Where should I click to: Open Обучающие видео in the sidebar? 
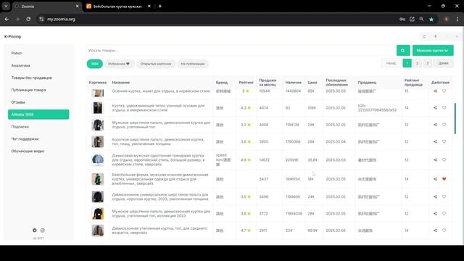(38, 151)
